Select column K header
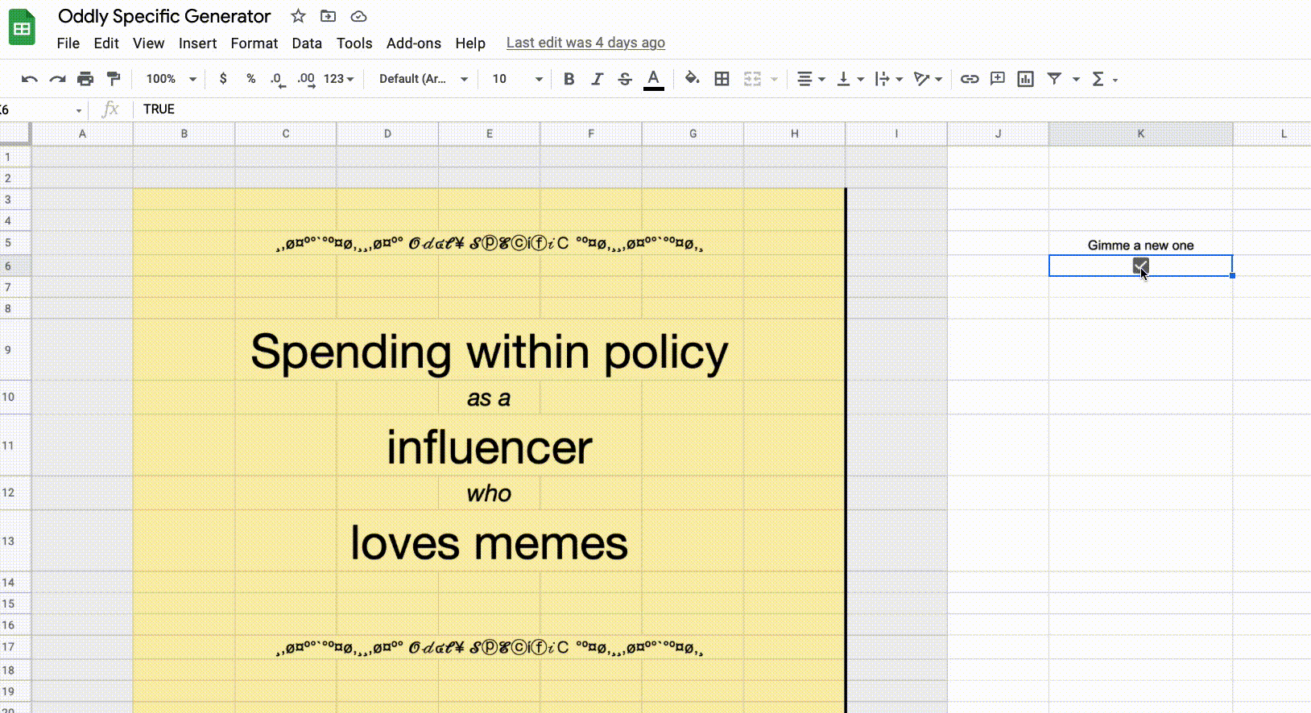The height and width of the screenshot is (713, 1311). point(1140,134)
